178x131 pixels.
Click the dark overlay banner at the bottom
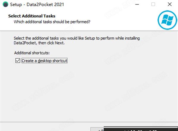pos(141,129)
